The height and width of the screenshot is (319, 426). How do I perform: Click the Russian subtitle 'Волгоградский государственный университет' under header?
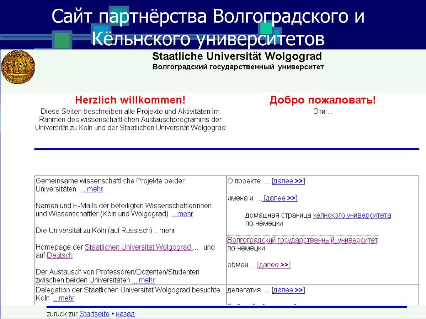click(238, 67)
